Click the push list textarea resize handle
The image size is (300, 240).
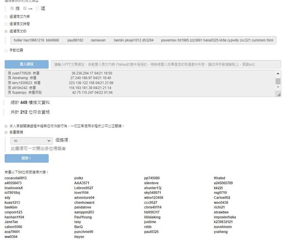tap(279, 95)
